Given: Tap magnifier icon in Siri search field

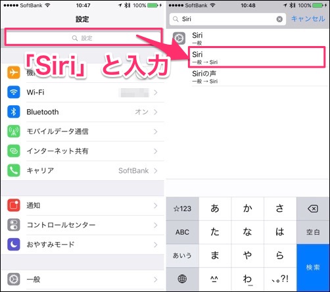Looking at the screenshot, I should pyautogui.click(x=176, y=19).
